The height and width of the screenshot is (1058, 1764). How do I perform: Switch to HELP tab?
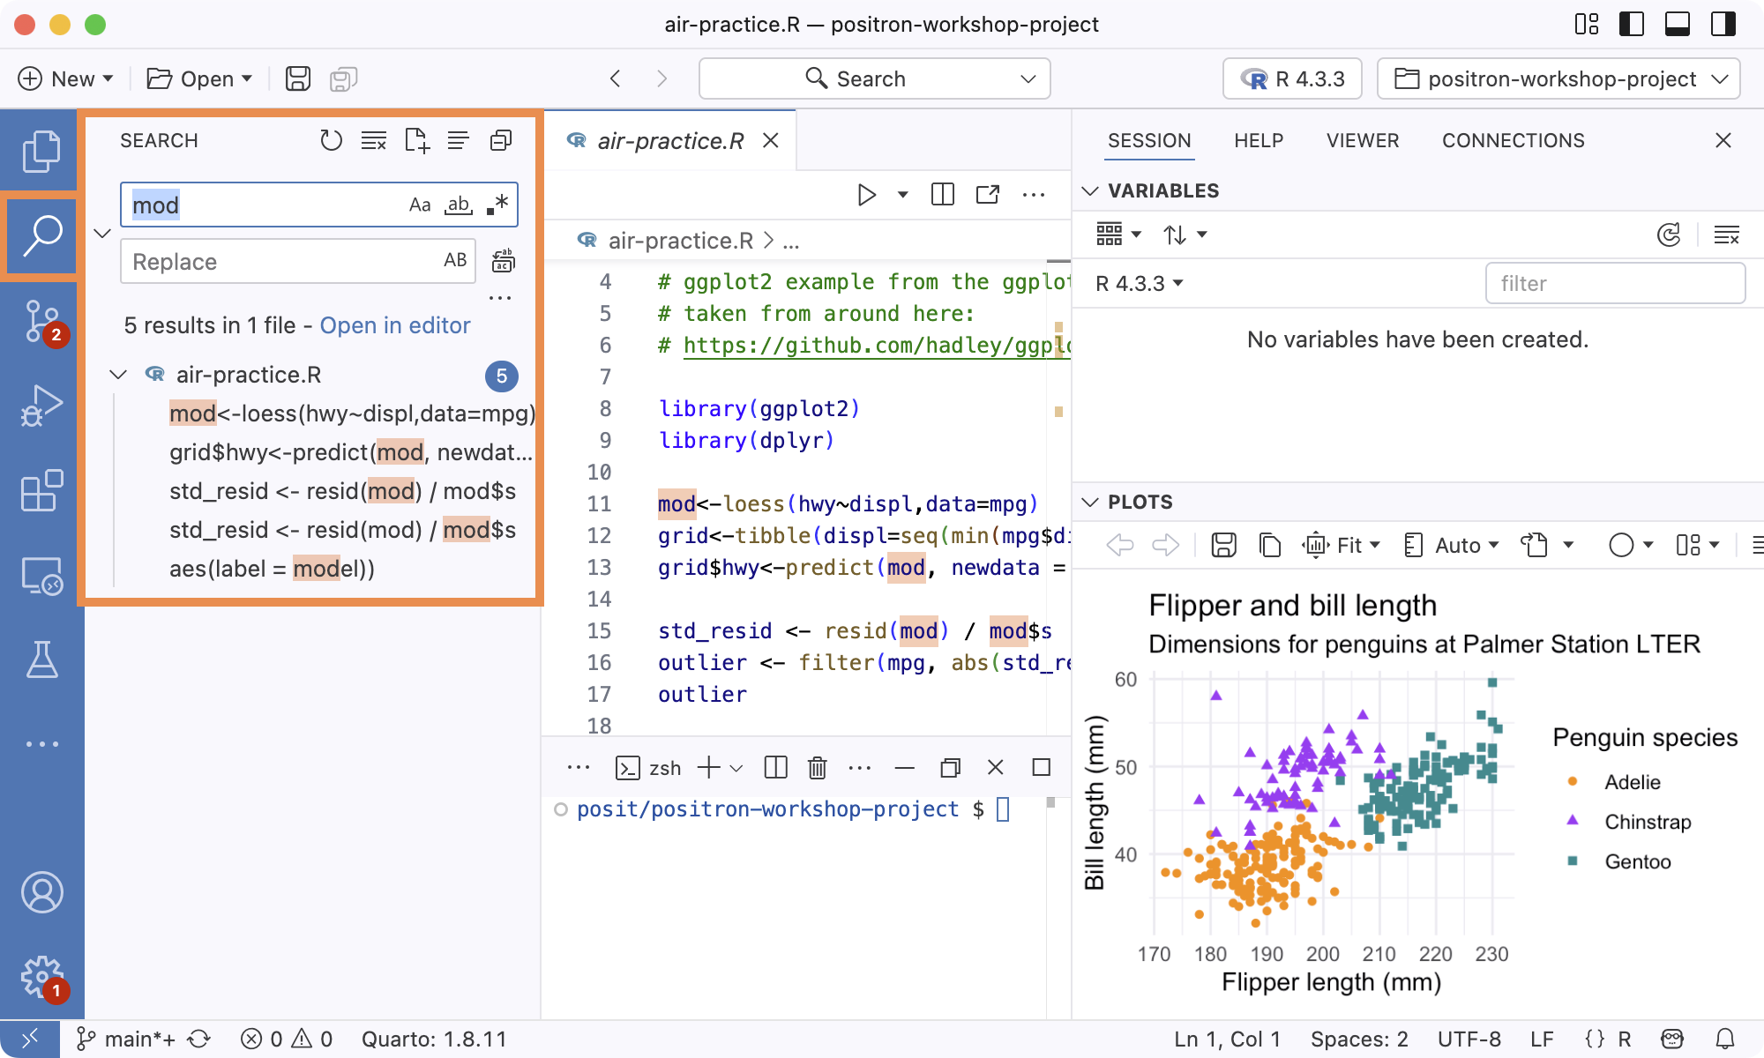(1259, 140)
